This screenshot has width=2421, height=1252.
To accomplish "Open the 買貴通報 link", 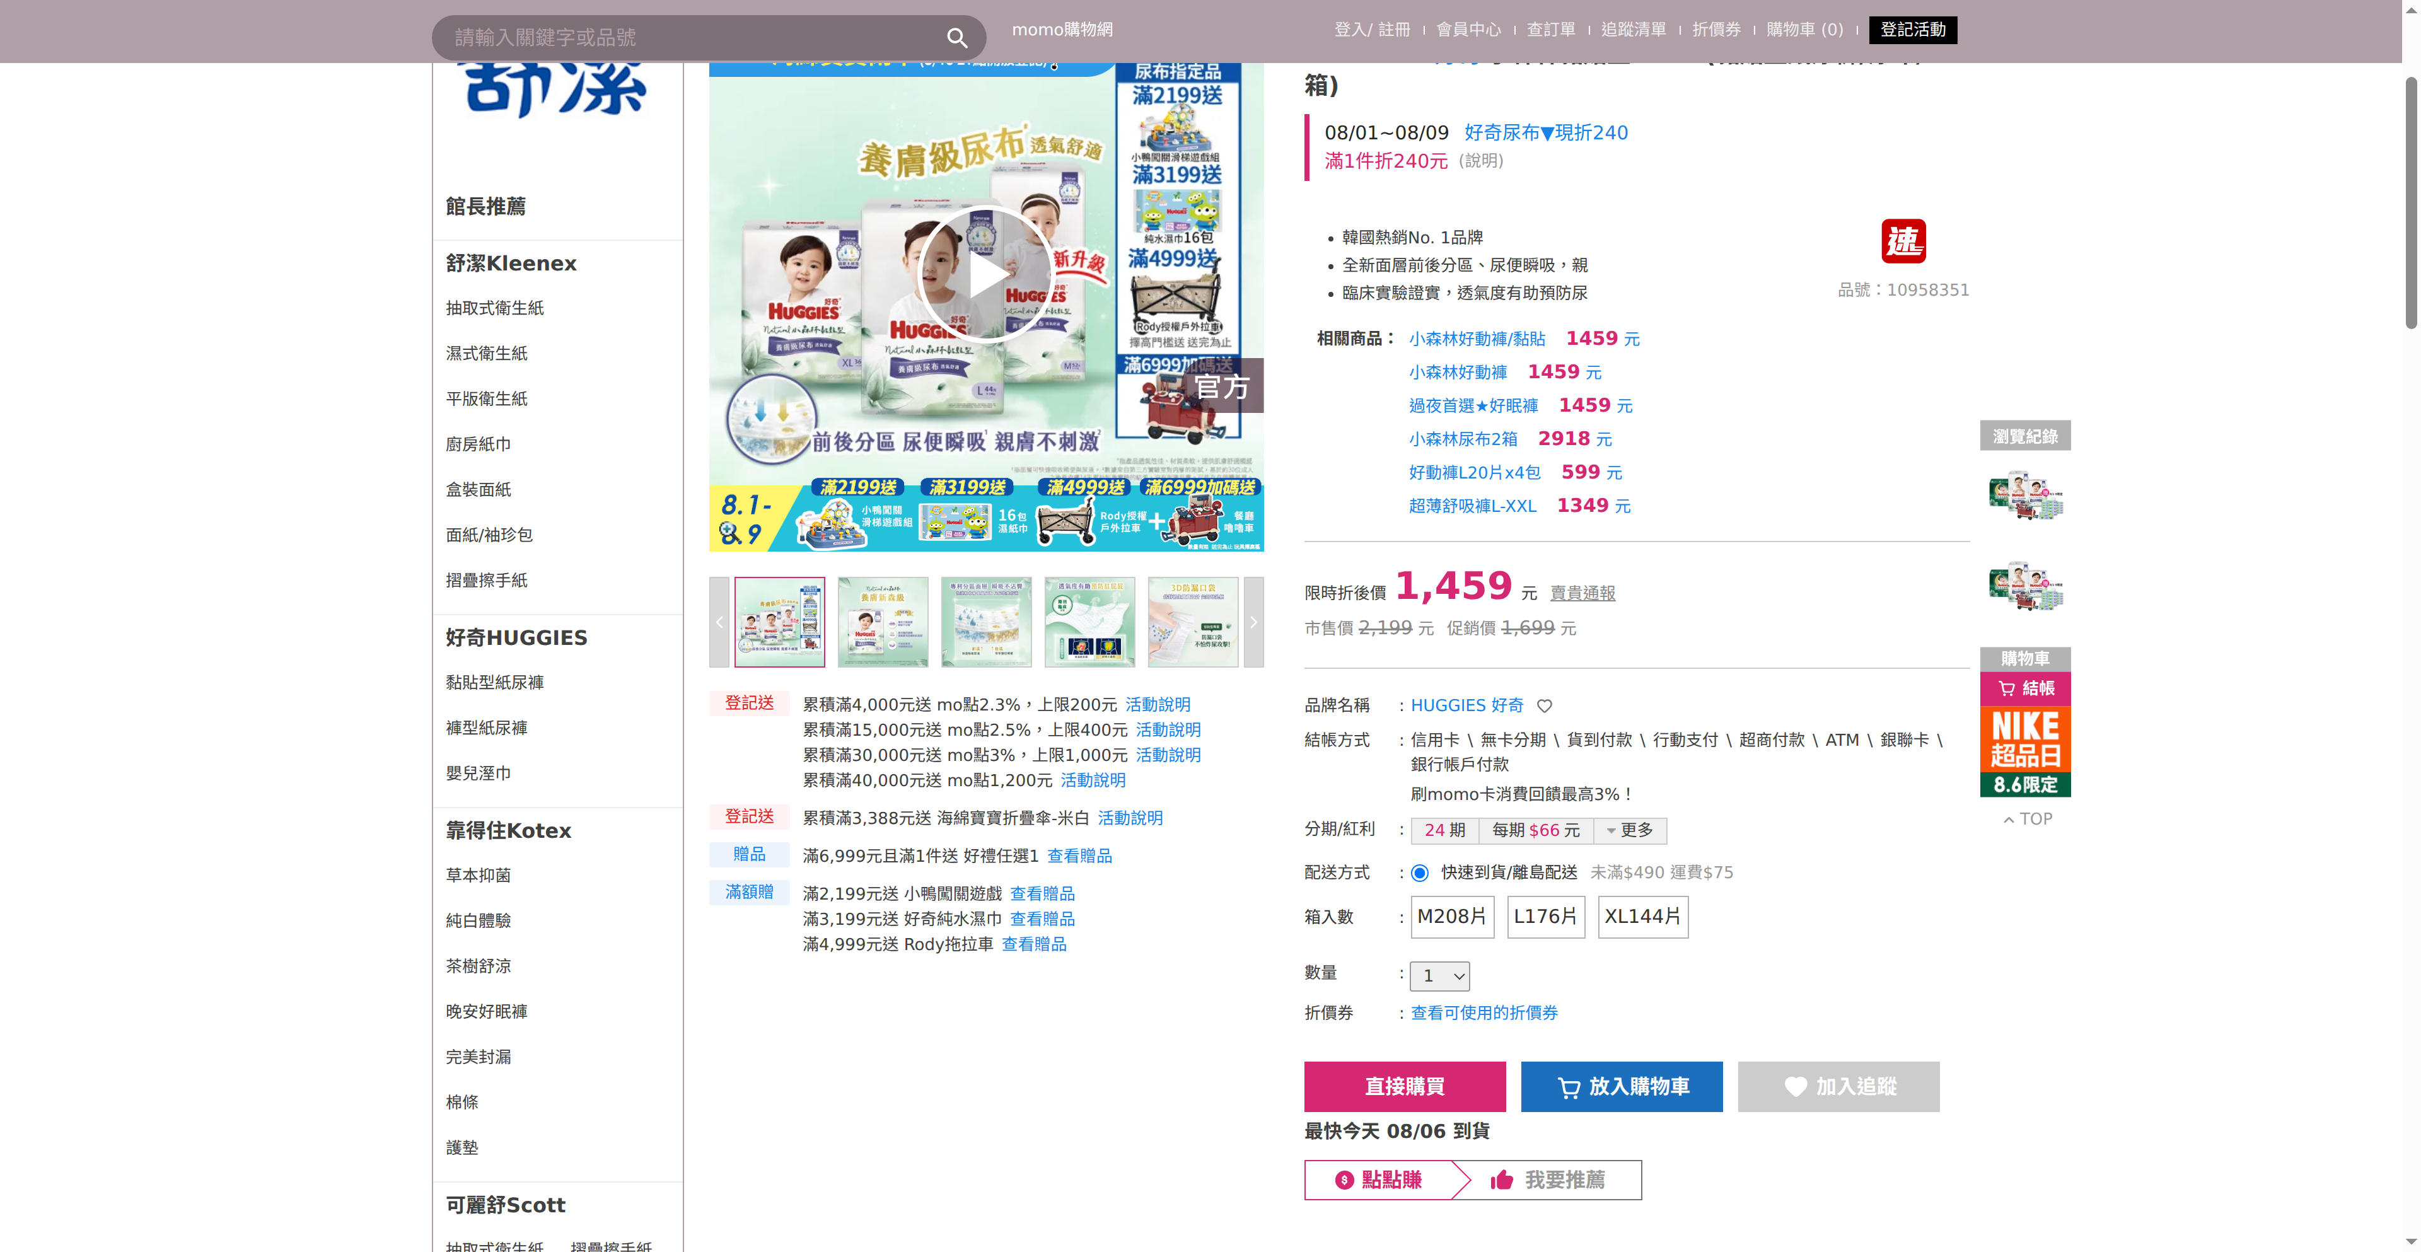I will coord(1582,593).
